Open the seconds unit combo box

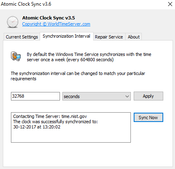pos(96,96)
